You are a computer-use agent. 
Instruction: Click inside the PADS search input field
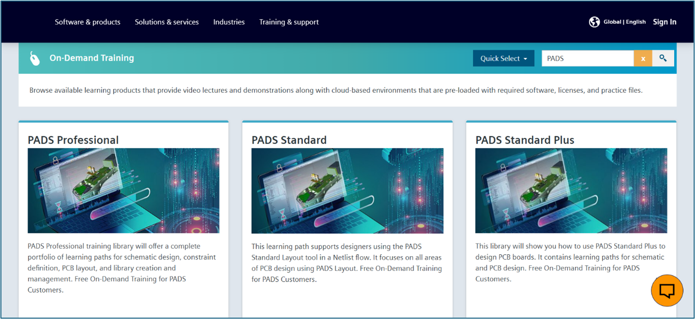tap(587, 58)
